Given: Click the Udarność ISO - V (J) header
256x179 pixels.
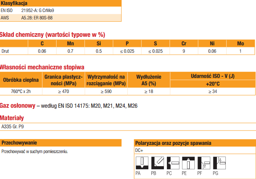Looking at the screenshot, I should coord(213,76).
